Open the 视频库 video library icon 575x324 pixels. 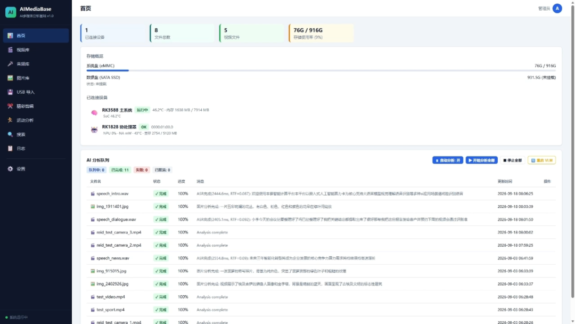pos(10,50)
